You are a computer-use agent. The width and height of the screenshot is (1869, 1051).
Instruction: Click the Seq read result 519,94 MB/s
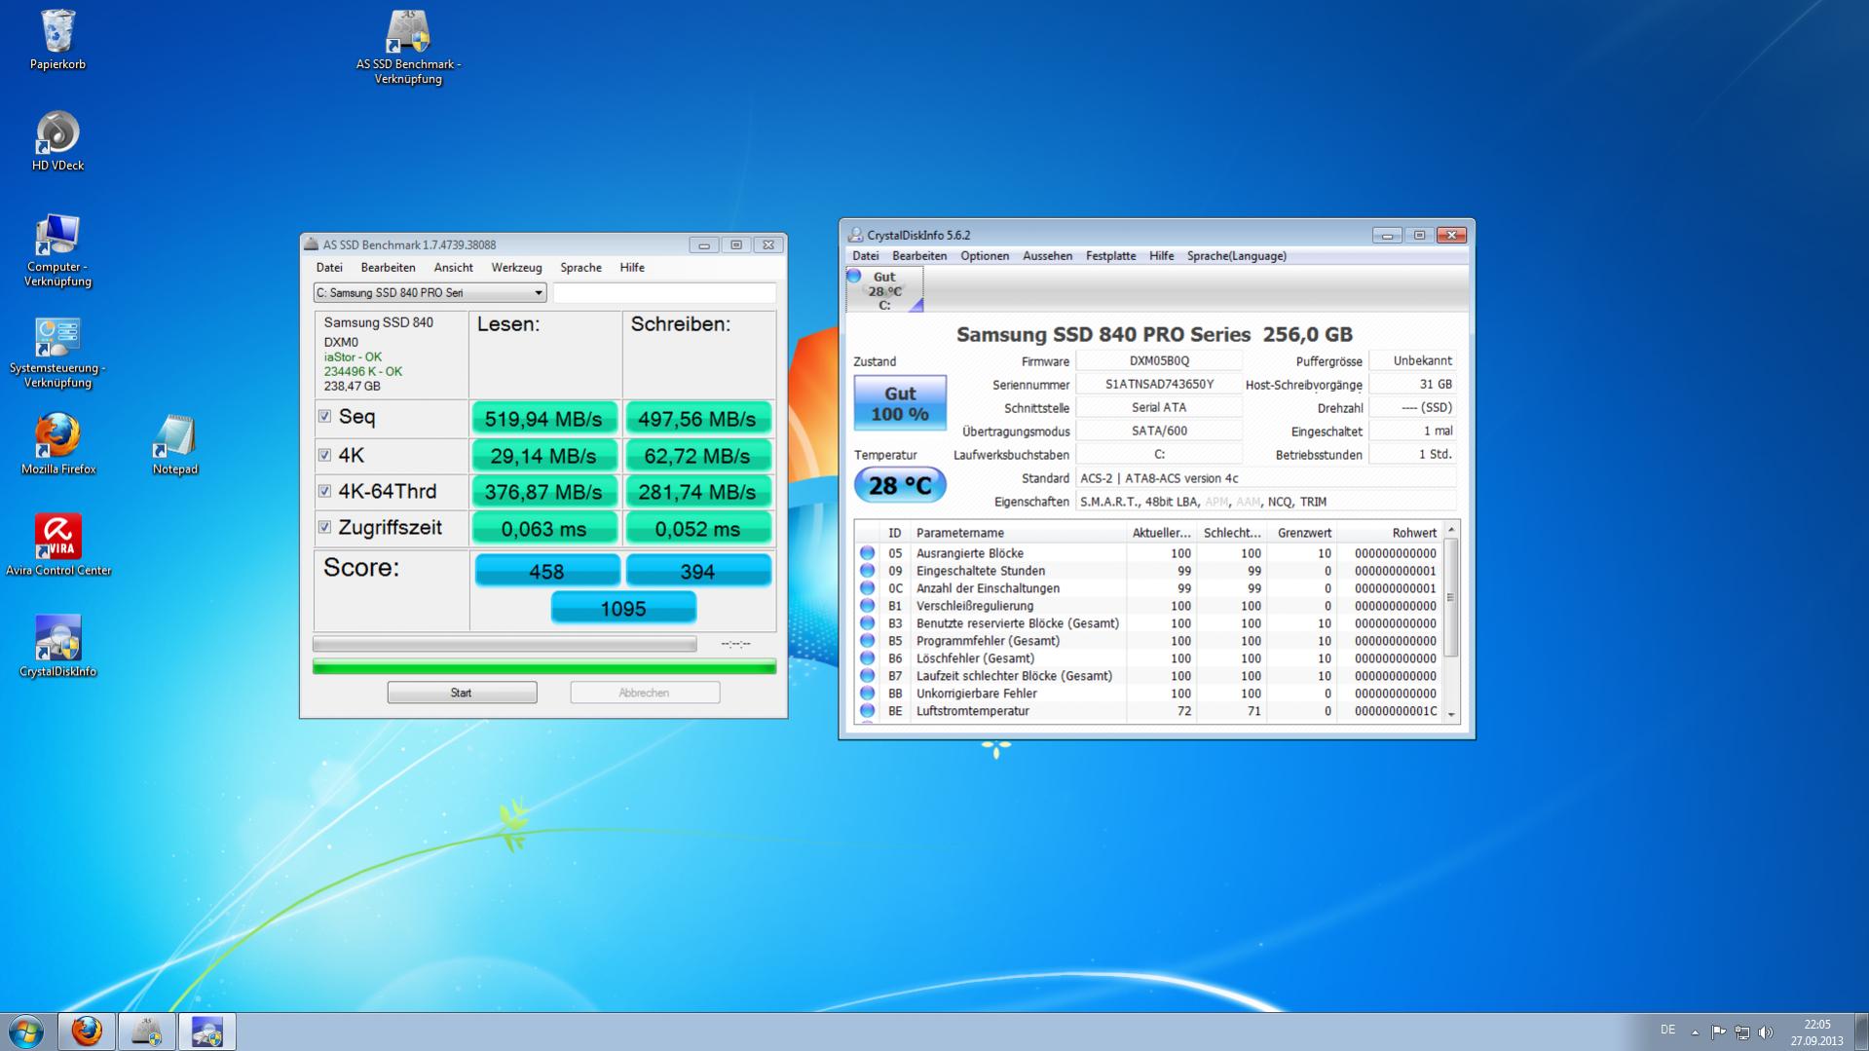543,419
